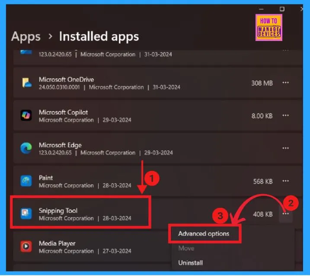Maximize the Settings window

click(x=282, y=9)
